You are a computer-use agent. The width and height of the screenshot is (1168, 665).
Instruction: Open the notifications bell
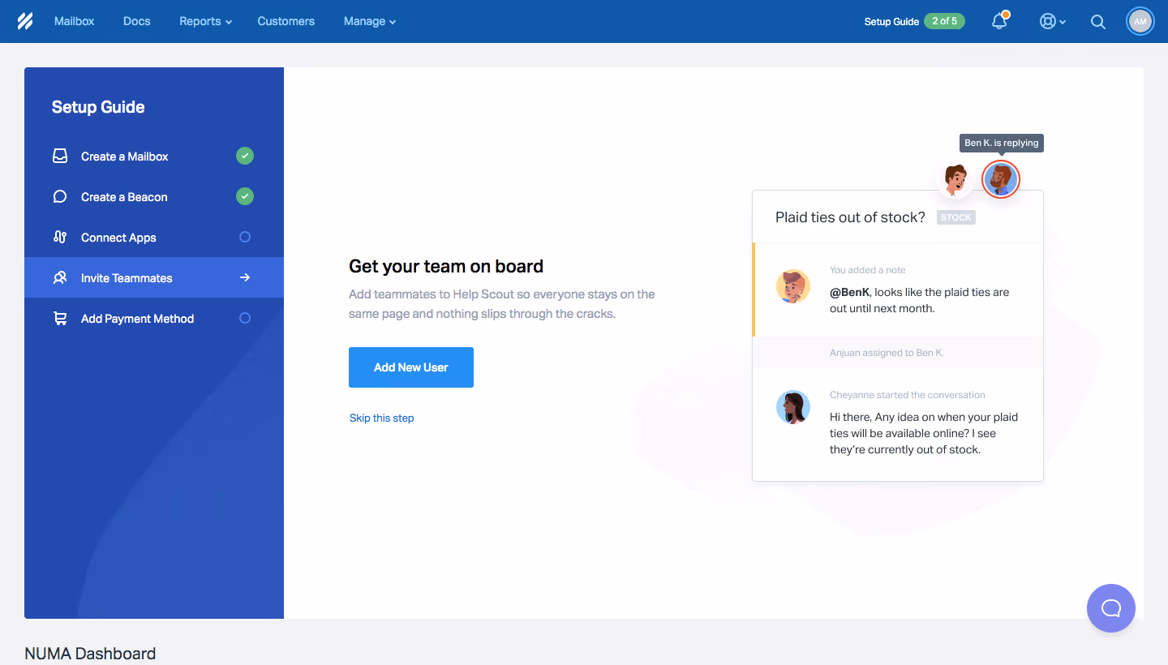point(1000,21)
